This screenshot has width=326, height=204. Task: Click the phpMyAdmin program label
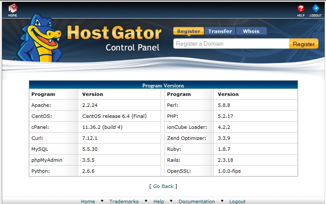click(x=47, y=160)
